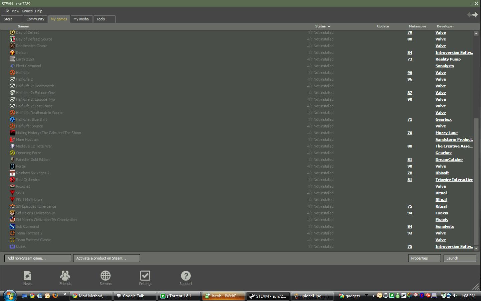Sort by the Games column header

tap(23, 26)
